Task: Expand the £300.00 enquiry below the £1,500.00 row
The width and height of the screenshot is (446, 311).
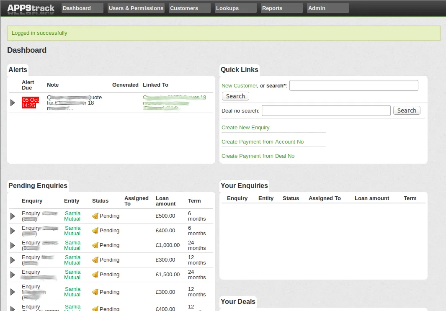Action: point(13,292)
